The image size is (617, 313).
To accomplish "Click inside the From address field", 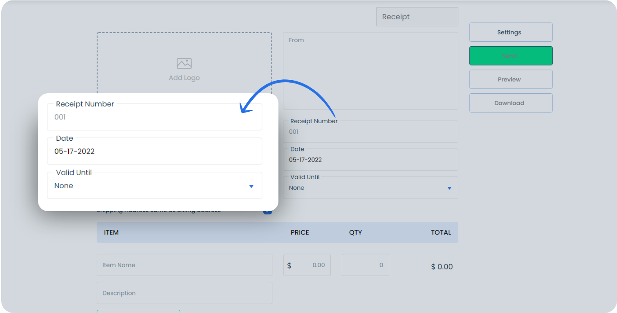I will pos(370,70).
